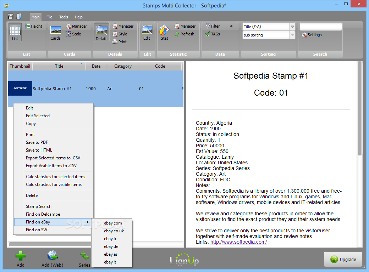Select ebay.com in the submenu
Viewport: 369px width, 272px height.
112,223
